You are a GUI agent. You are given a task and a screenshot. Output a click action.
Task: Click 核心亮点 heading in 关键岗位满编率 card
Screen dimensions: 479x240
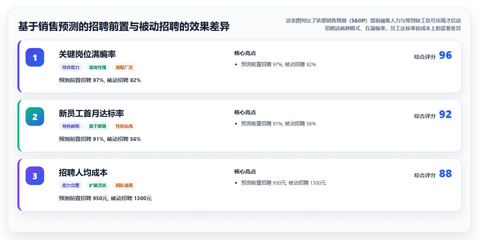245,53
